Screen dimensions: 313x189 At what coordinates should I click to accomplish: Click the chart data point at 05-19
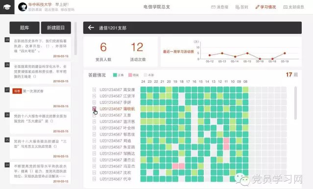[x=285, y=53]
